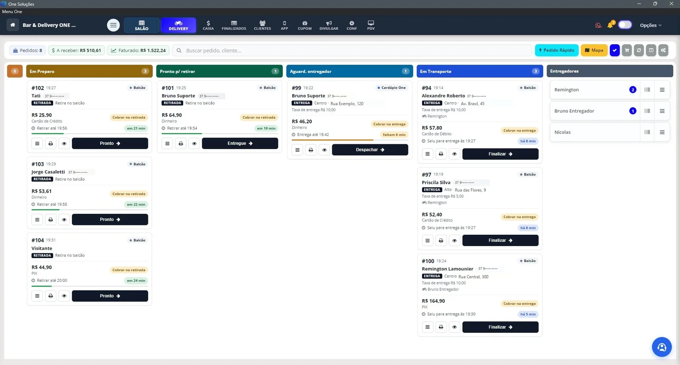The width and height of the screenshot is (680, 365).
Task: Click the search orders field
Action: pos(352,51)
